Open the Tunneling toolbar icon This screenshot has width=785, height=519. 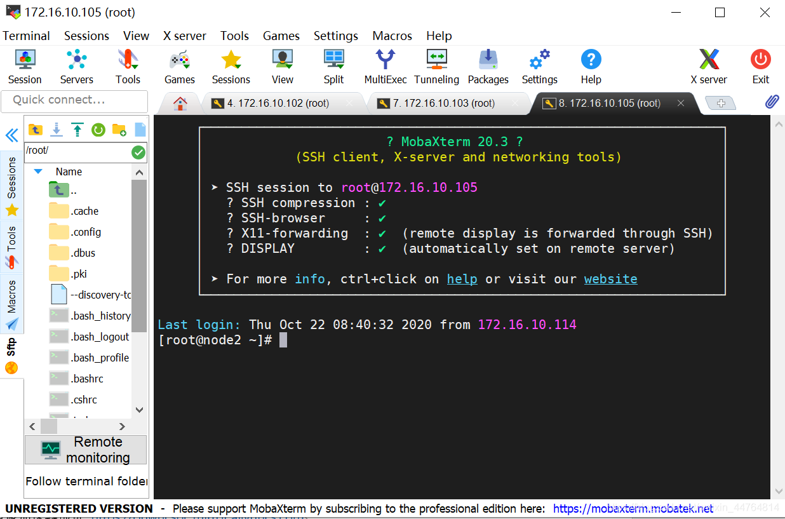437,67
